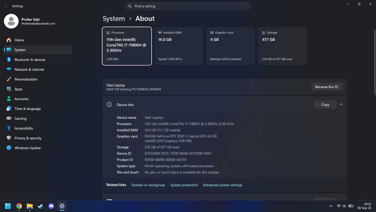
Task: Click the Home house icon
Action: 9,40
